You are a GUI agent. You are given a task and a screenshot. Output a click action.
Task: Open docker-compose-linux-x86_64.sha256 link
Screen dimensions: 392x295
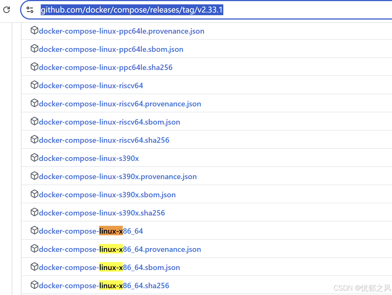point(104,286)
